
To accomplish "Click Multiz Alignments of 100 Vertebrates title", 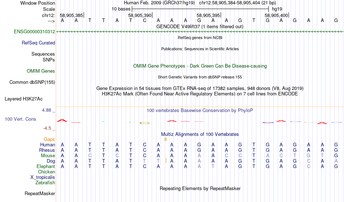I will coord(200,134).
